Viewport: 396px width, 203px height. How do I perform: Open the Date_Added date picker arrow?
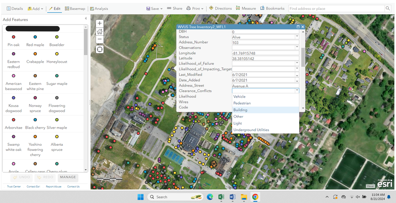[297, 80]
